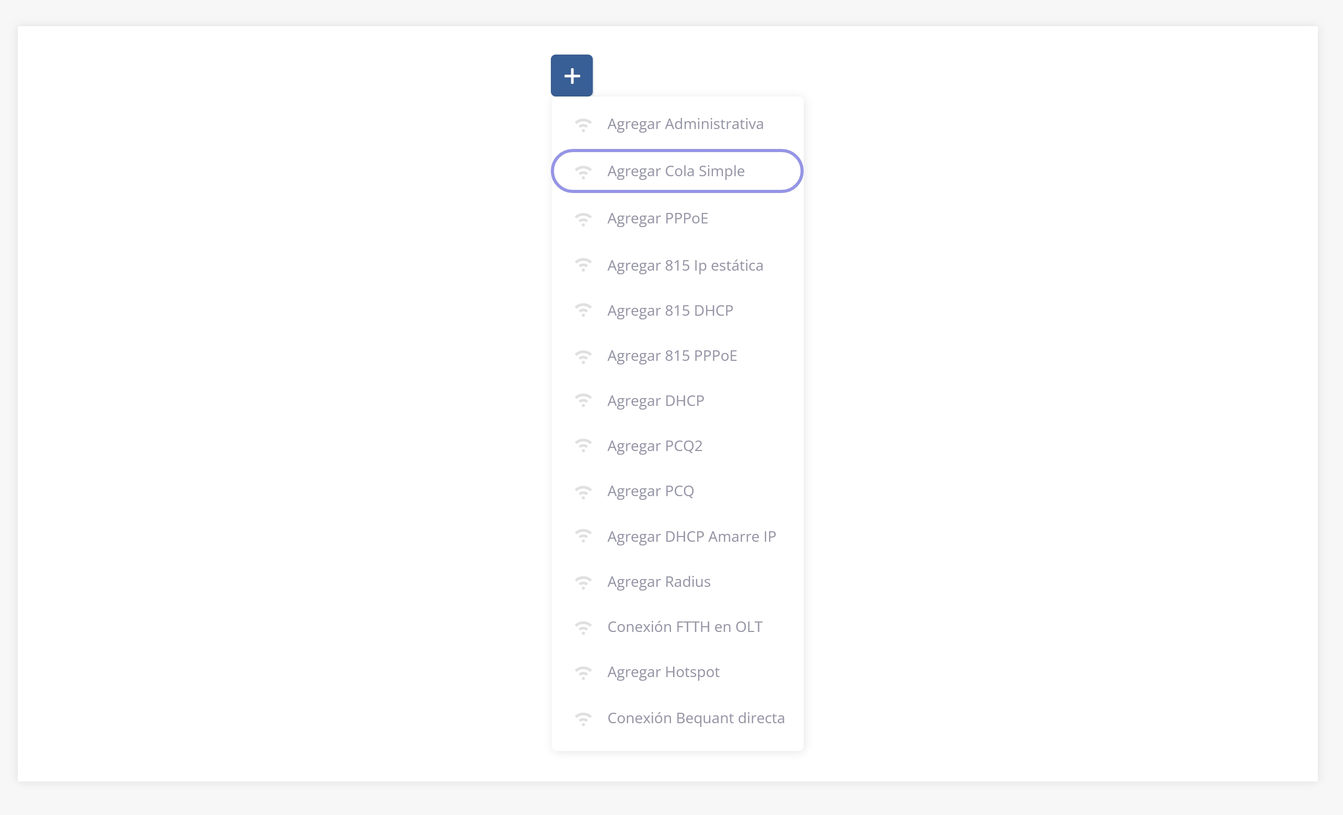Choose Agregar PCQ2 option

[x=655, y=446]
